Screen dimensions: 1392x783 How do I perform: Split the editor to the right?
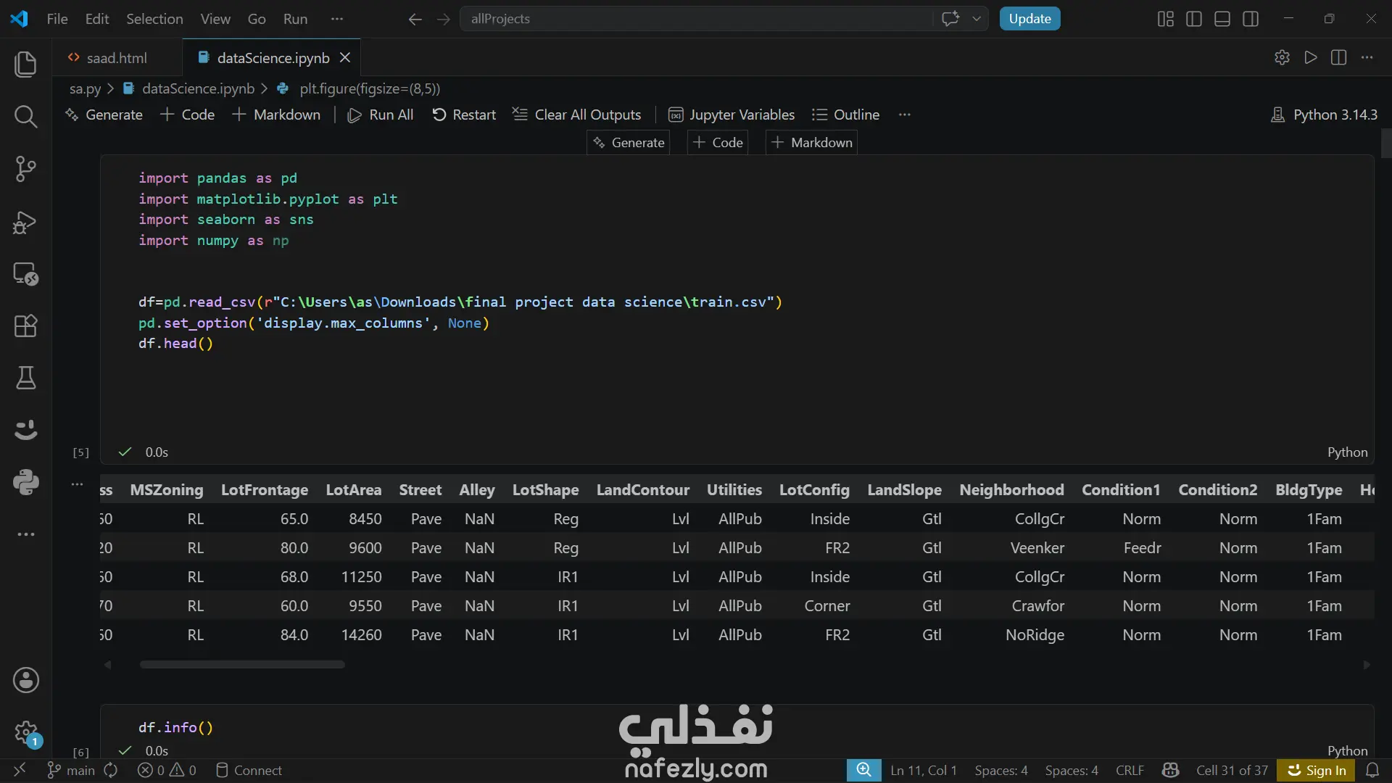click(1339, 57)
